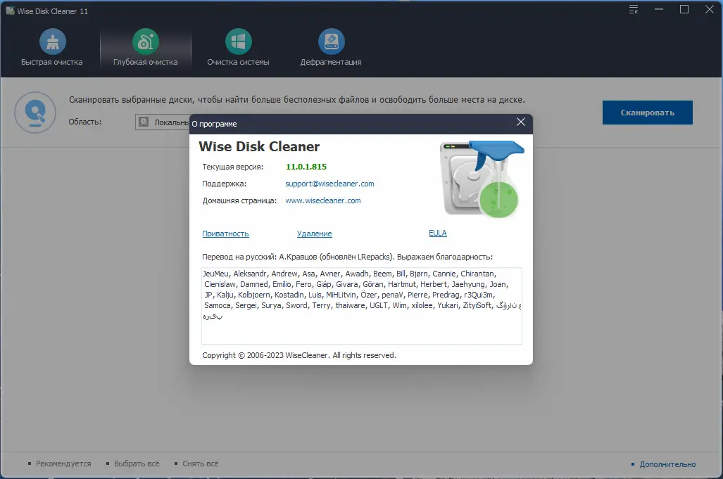Open the local disk drive selector
The width and height of the screenshot is (723, 479).
tap(160, 121)
